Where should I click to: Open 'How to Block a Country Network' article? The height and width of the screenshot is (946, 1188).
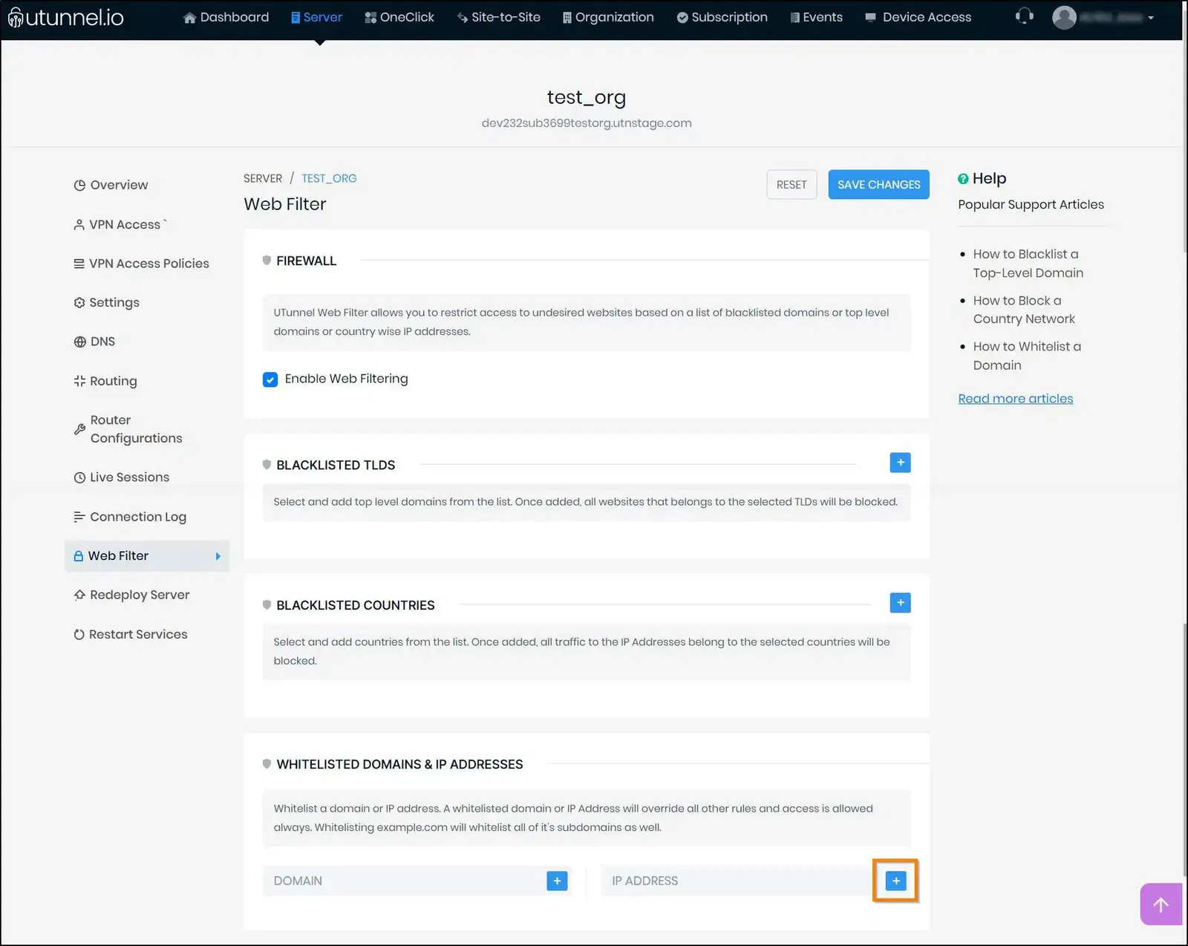tap(1024, 310)
